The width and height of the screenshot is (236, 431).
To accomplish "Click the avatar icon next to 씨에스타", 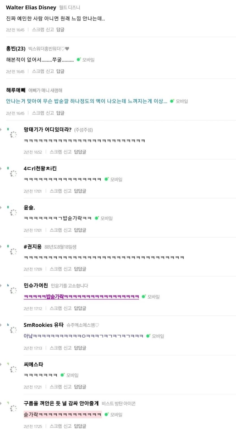I will tap(13, 369).
